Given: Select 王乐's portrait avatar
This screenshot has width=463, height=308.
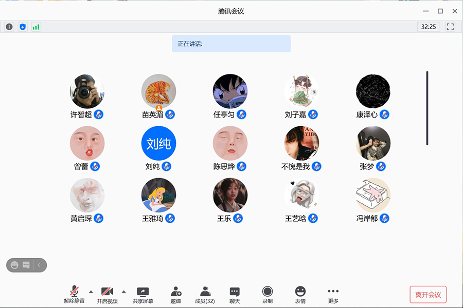Looking at the screenshot, I should pyautogui.click(x=230, y=195).
